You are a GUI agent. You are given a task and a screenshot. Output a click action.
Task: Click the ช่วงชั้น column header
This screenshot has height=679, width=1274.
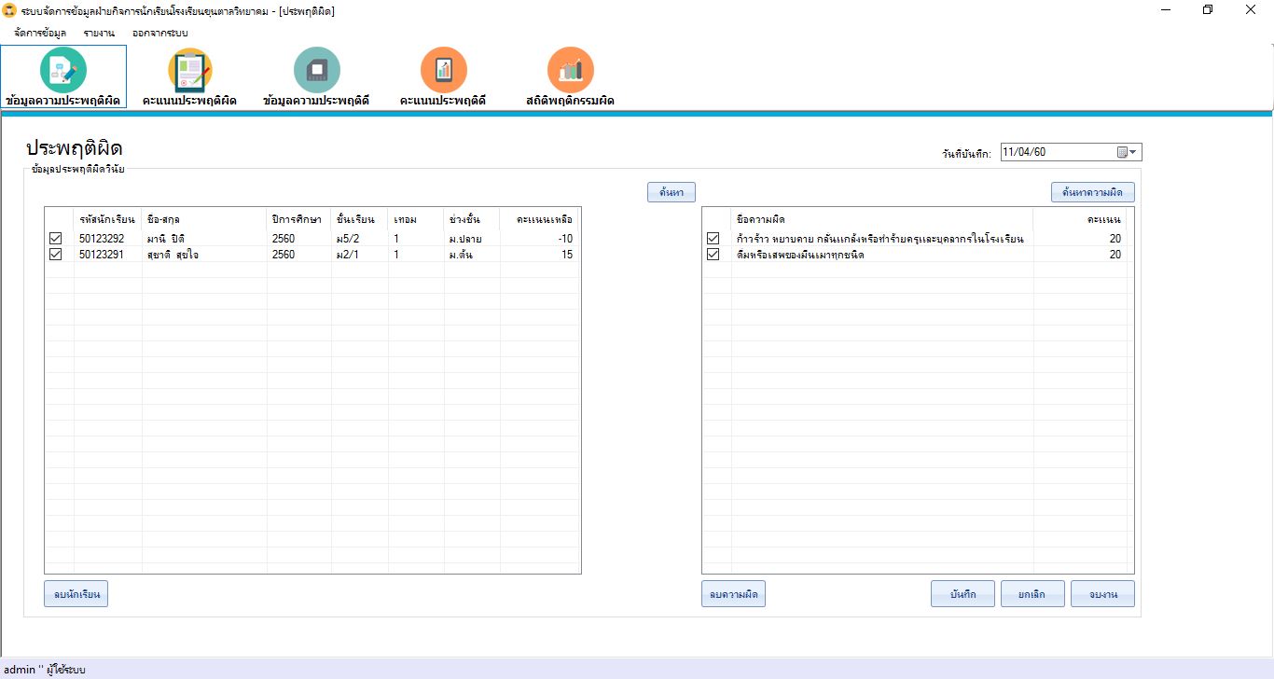[x=472, y=219]
